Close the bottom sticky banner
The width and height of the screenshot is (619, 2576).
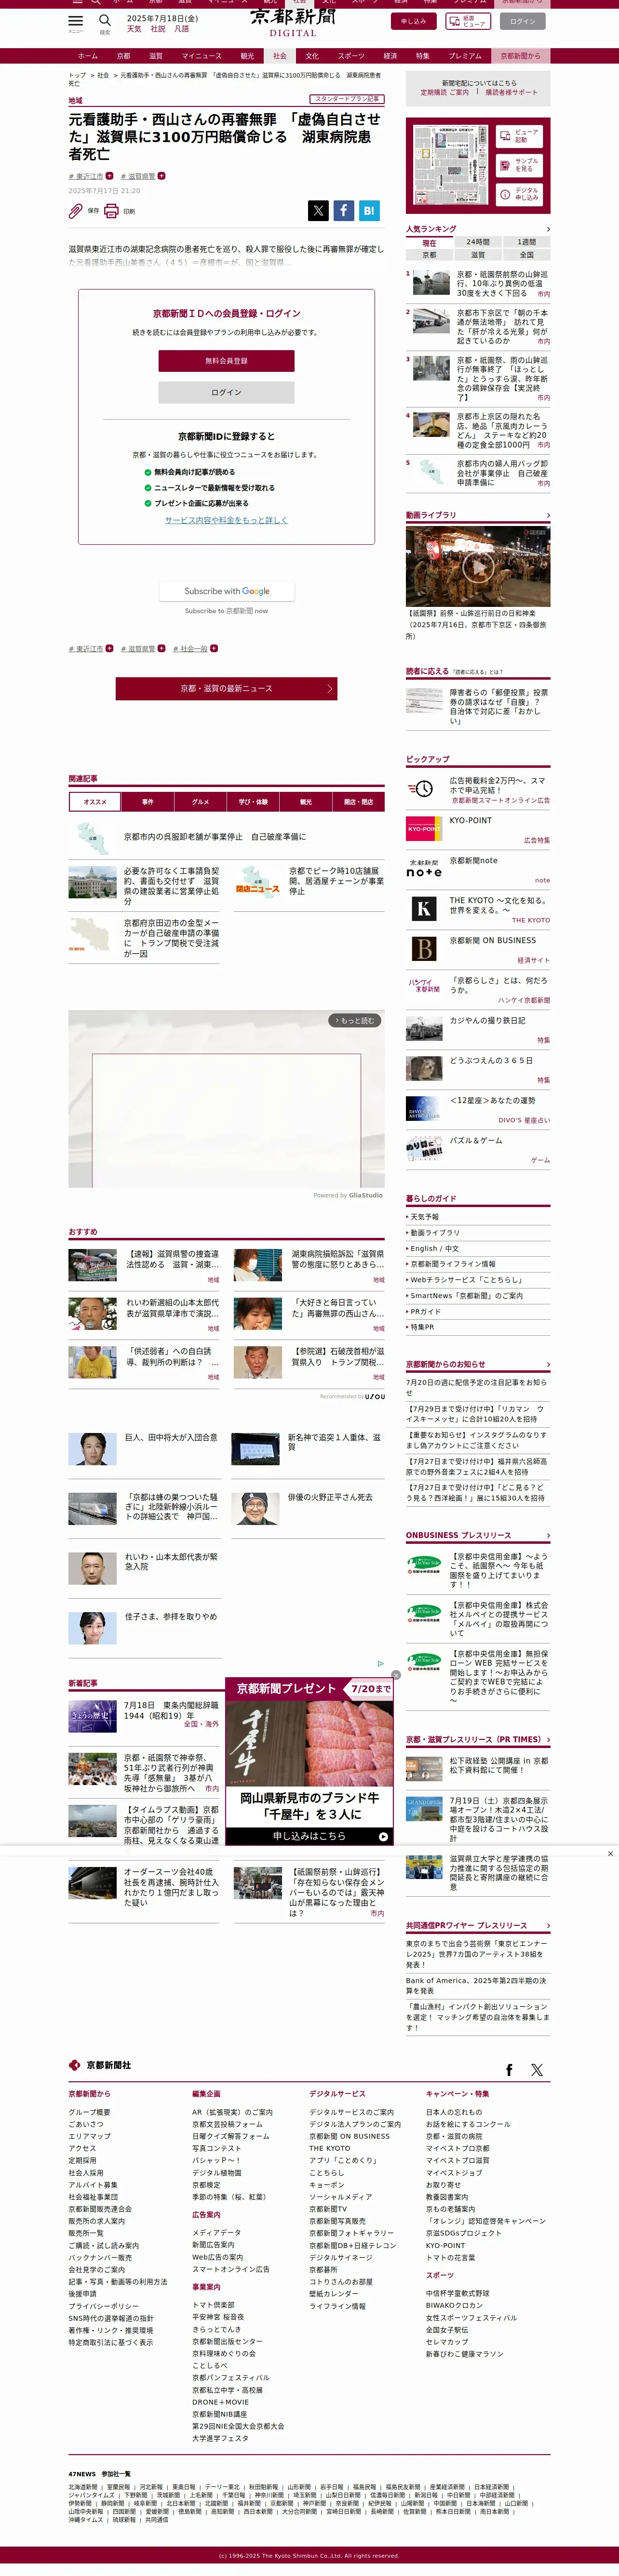(610, 1853)
